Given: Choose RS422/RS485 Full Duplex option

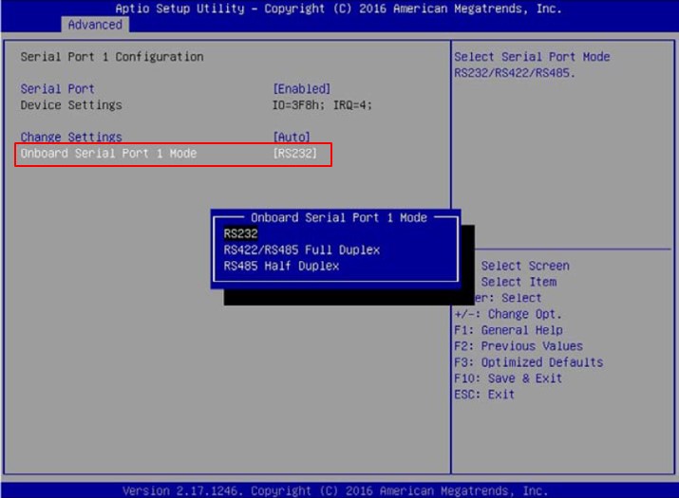Looking at the screenshot, I should [302, 249].
